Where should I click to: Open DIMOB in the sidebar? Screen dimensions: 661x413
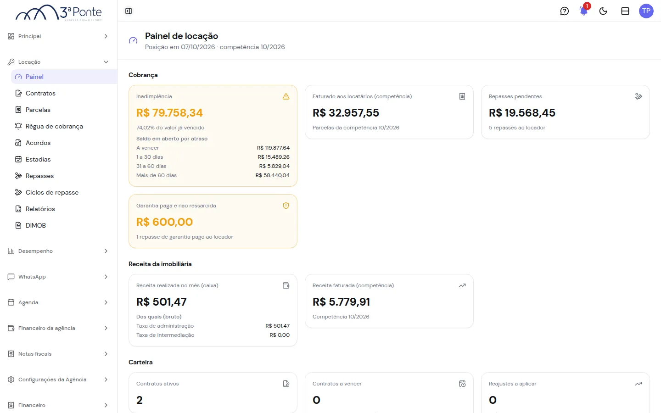click(64, 225)
